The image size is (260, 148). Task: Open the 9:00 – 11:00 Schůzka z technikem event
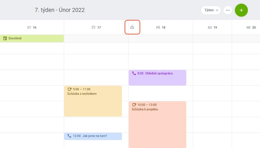tap(93, 101)
